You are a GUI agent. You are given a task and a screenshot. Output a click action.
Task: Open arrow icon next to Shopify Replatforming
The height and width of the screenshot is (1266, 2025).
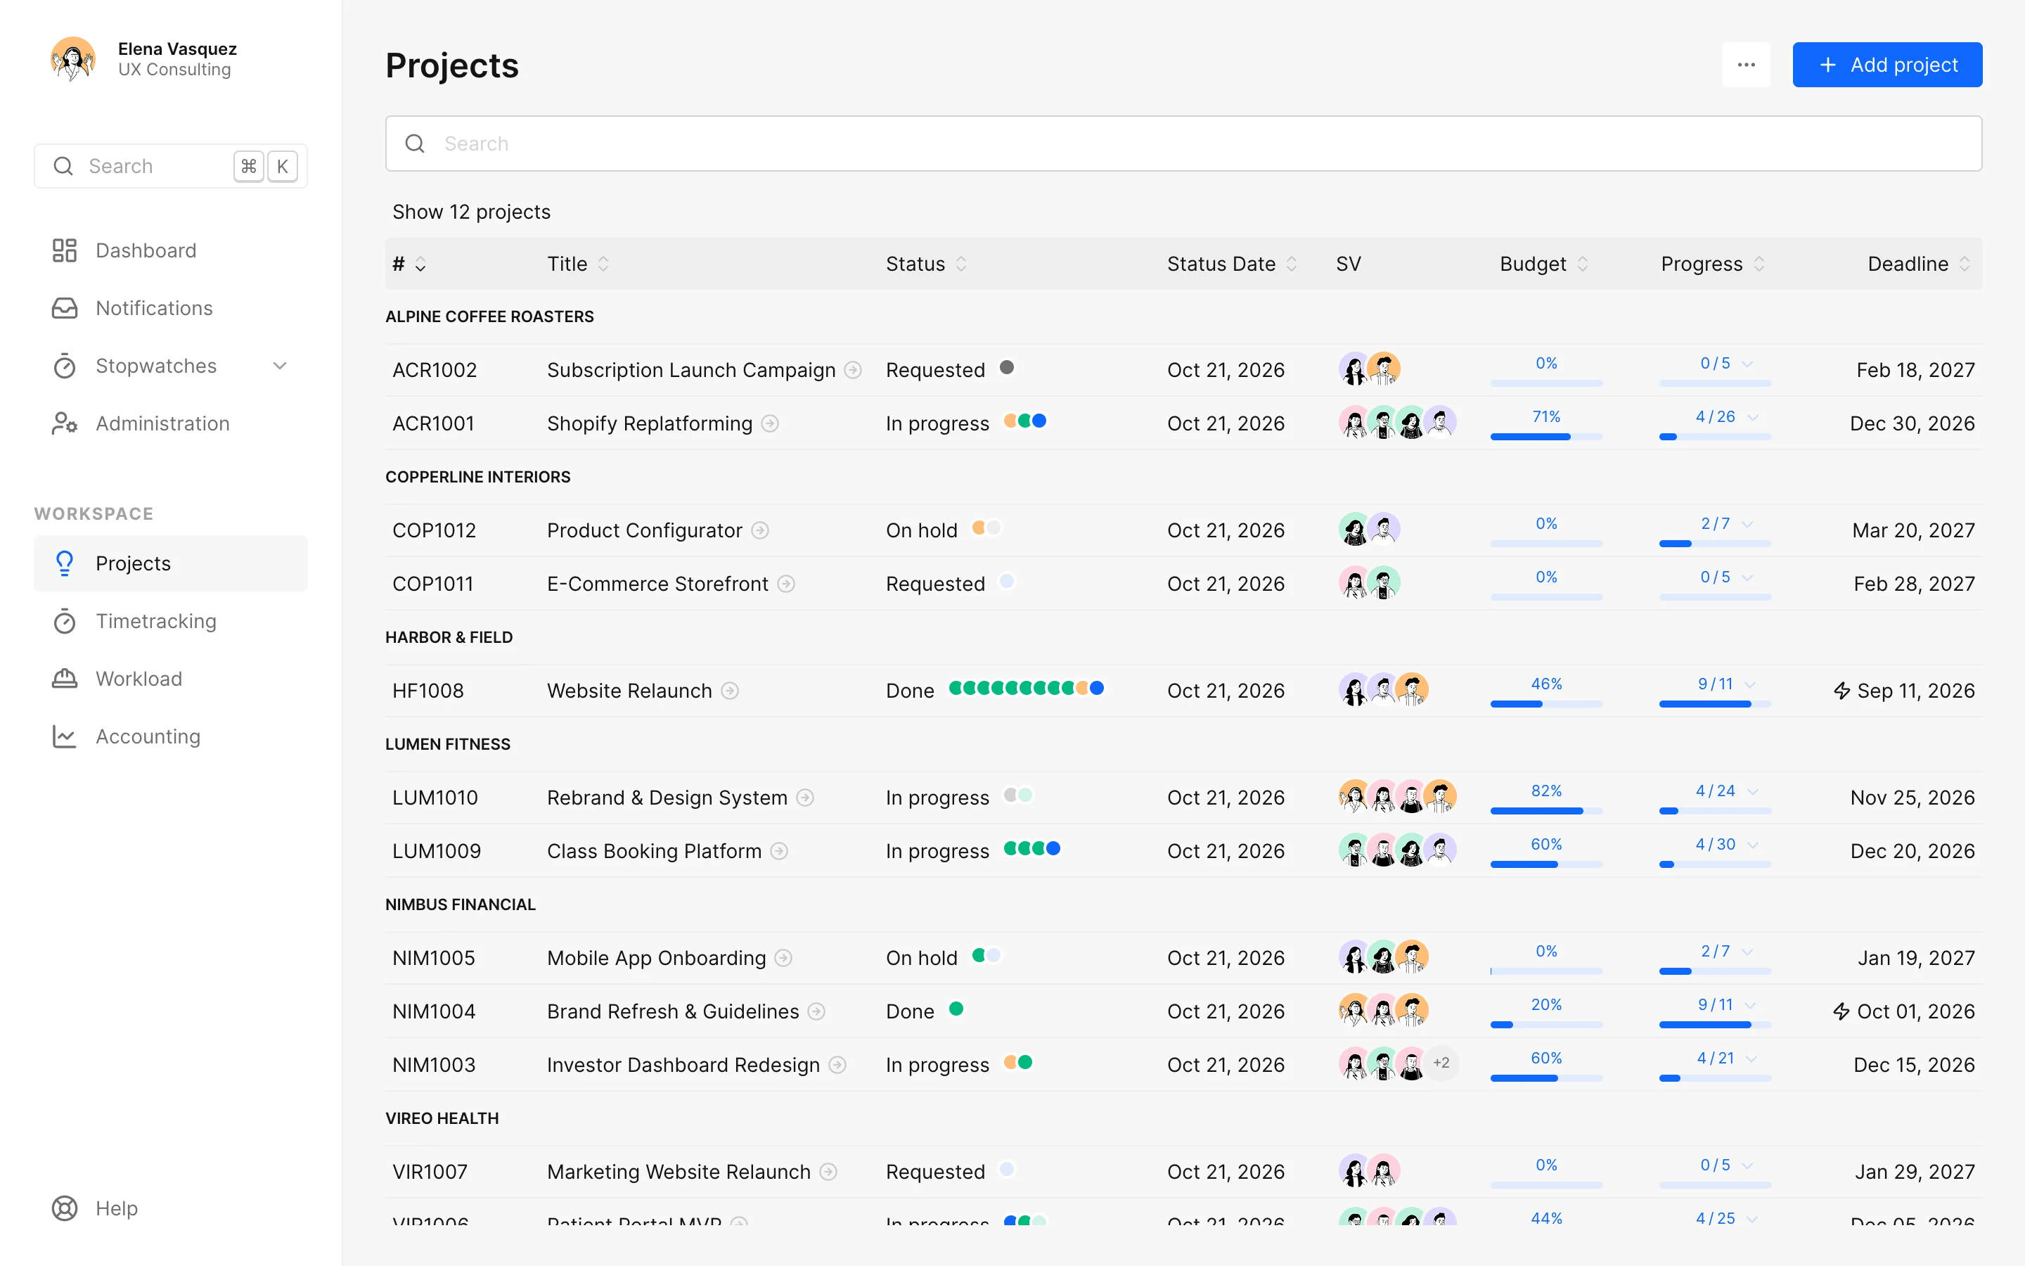[x=770, y=423]
